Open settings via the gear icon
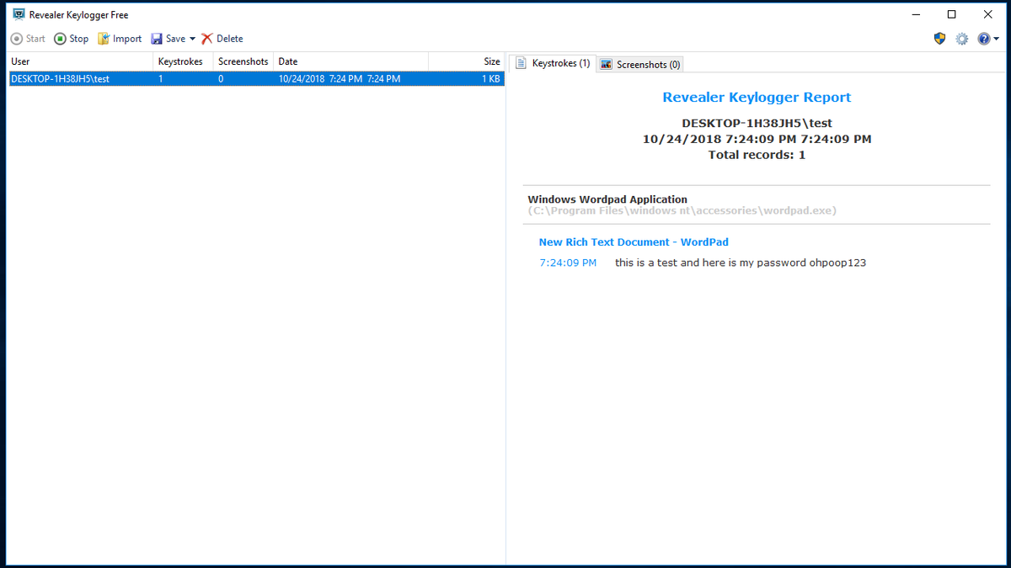 (962, 39)
